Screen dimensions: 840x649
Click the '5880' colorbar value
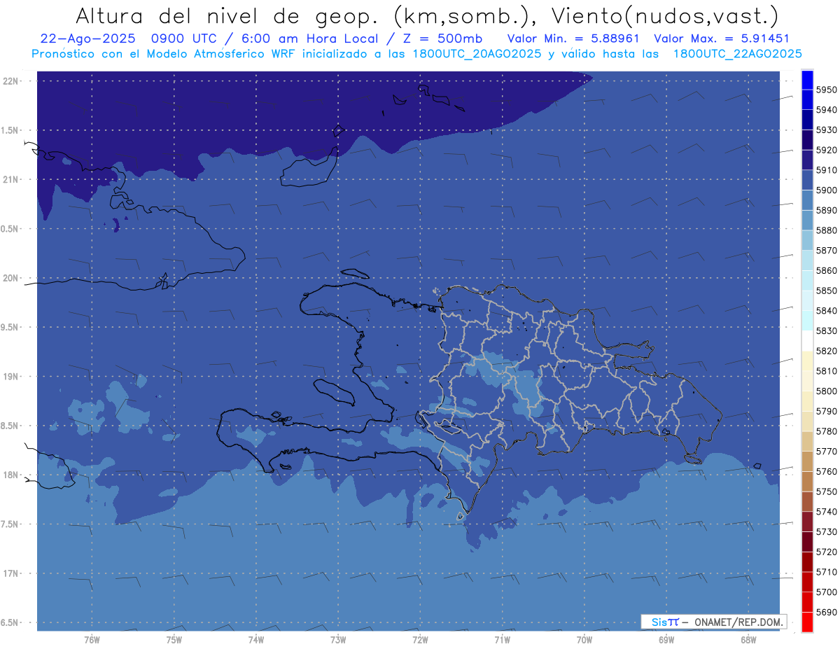click(827, 230)
